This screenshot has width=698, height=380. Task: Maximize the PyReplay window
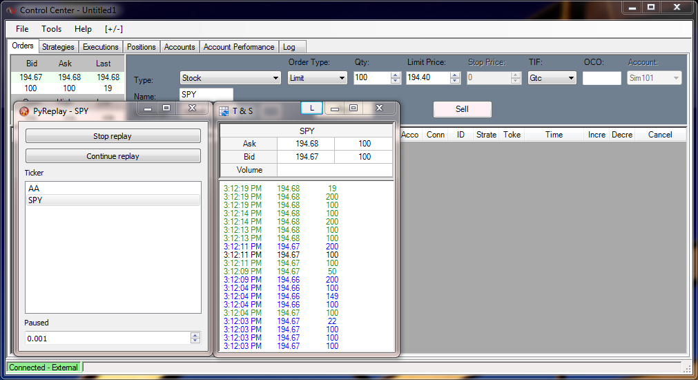click(166, 108)
